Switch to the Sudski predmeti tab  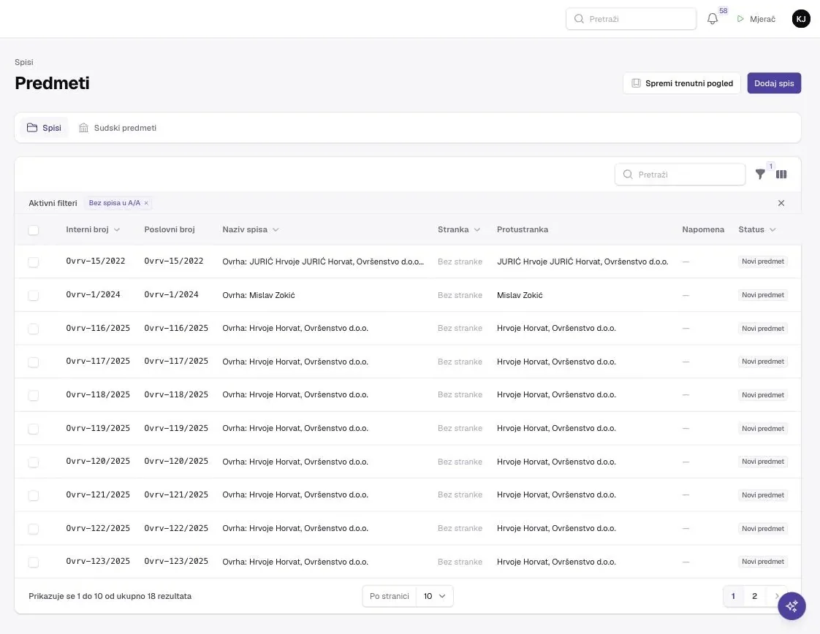(118, 128)
